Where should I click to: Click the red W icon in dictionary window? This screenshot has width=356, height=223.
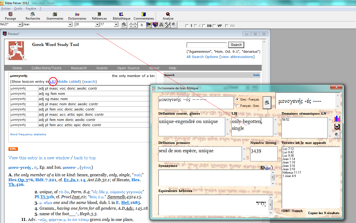337,127
